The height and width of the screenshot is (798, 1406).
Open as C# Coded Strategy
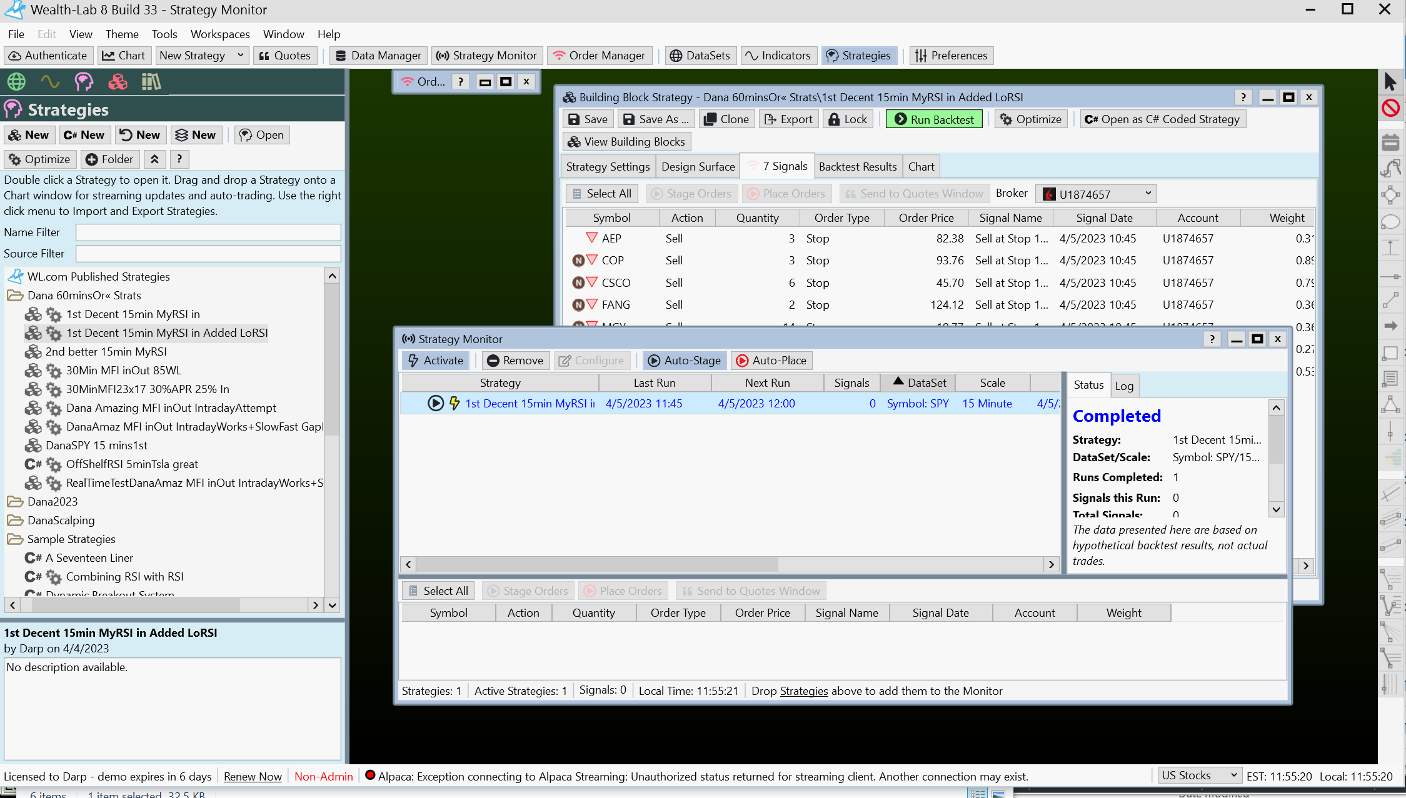coord(1162,119)
